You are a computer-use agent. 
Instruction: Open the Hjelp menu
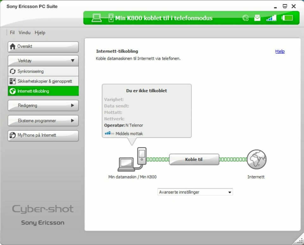pos(40,33)
